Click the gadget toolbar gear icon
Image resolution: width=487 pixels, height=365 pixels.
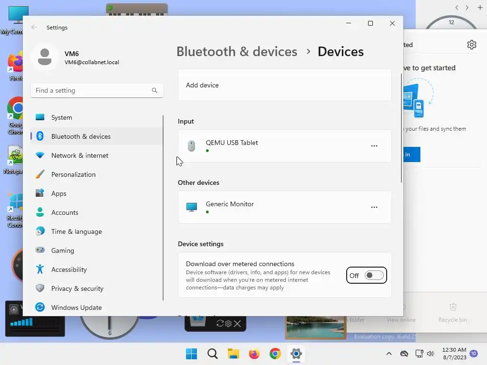tap(228, 324)
